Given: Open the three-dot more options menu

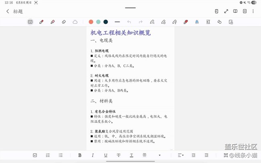Looking at the screenshot, I should [x=253, y=11].
